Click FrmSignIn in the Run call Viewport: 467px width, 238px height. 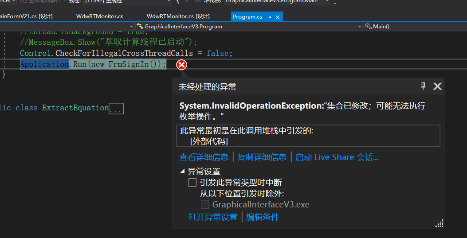click(x=128, y=64)
